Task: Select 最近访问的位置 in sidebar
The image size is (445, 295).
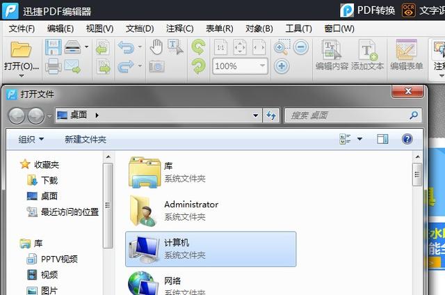Action: [x=63, y=212]
